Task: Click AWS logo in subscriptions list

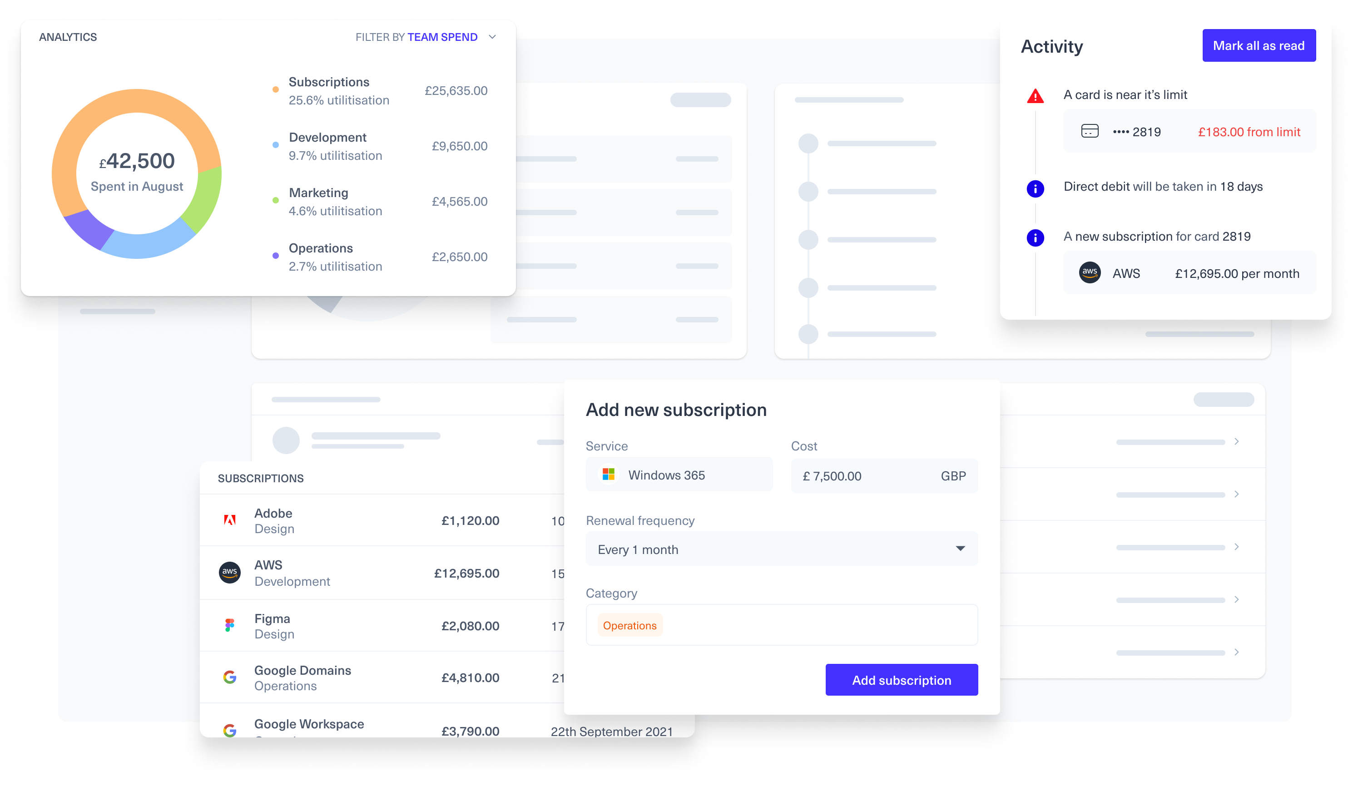Action: point(229,572)
